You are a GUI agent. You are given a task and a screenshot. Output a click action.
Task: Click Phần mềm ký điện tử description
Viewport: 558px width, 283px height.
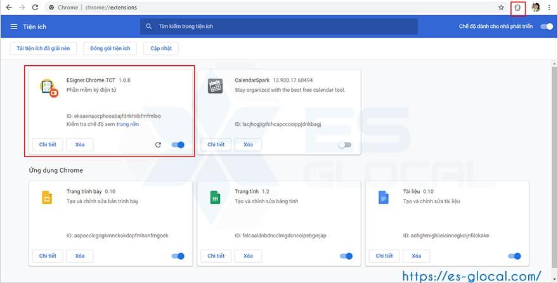[x=91, y=90]
